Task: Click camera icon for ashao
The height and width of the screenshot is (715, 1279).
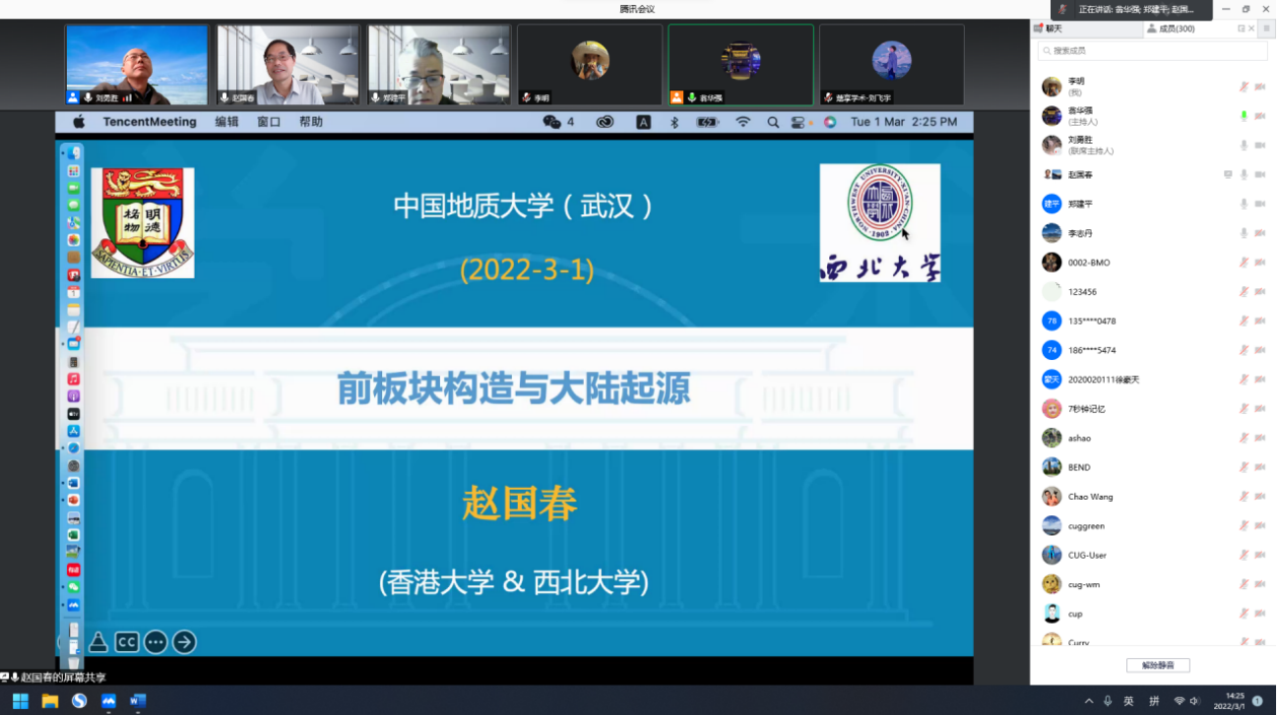Action: pyautogui.click(x=1260, y=438)
